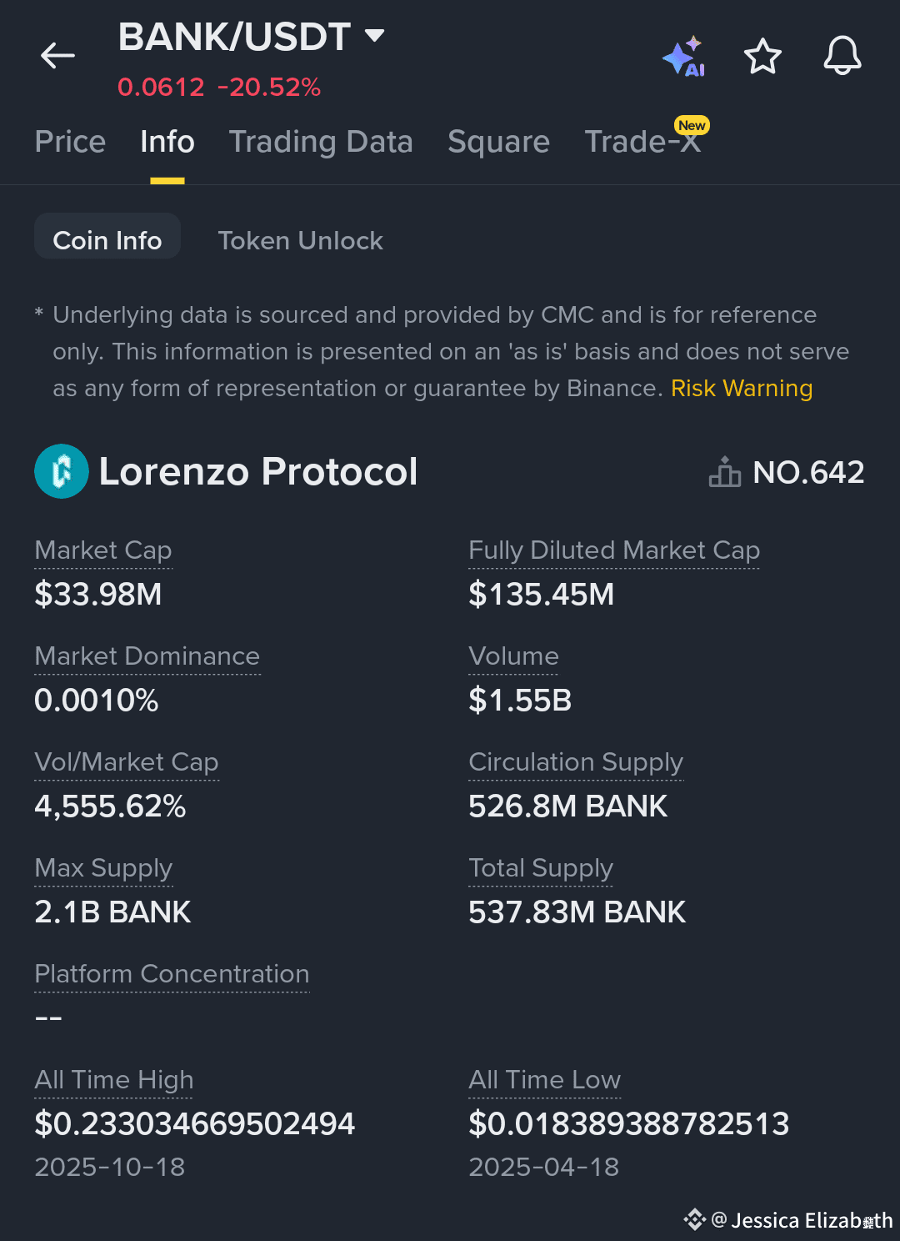
Task: Expand the Fully Diluted Market Cap definition
Action: point(614,550)
